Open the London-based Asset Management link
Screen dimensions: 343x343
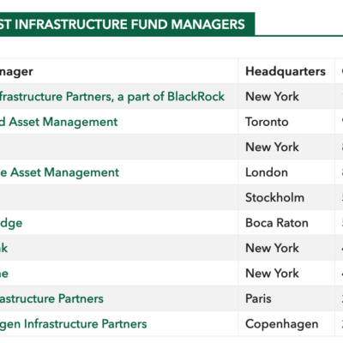[x=59, y=172]
